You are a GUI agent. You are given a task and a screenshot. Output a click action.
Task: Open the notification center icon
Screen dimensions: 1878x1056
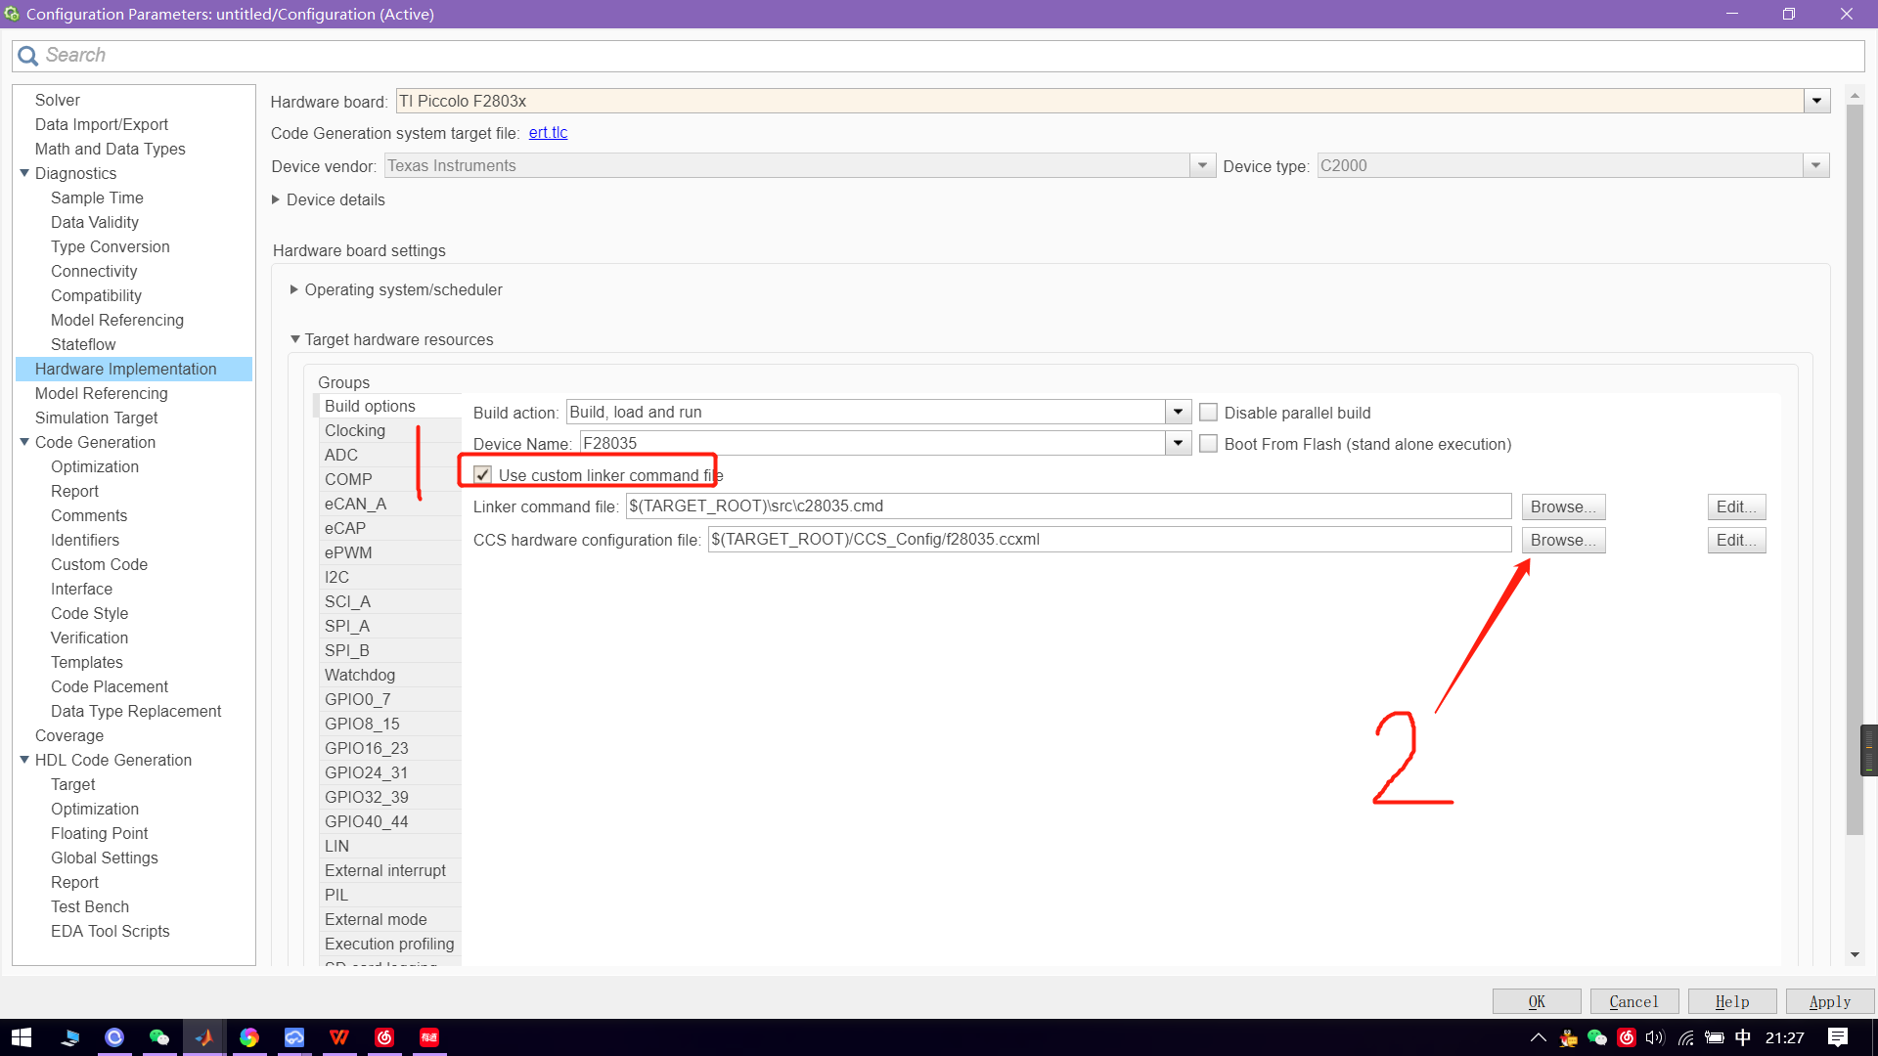coord(1837,1037)
